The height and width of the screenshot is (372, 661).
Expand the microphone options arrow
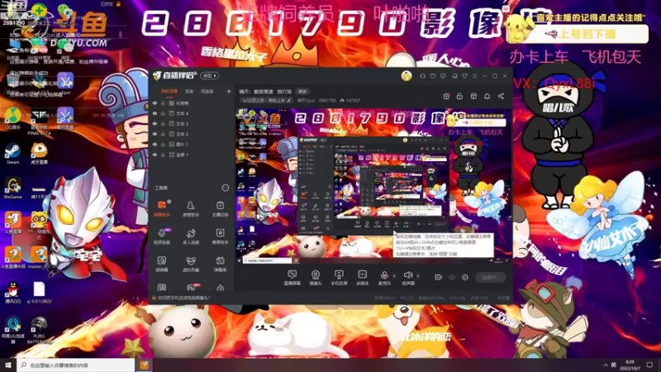(x=394, y=276)
